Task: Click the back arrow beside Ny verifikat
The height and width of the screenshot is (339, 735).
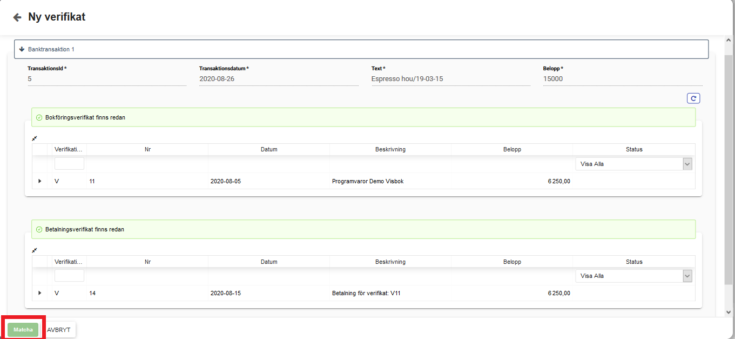Action: click(x=17, y=17)
